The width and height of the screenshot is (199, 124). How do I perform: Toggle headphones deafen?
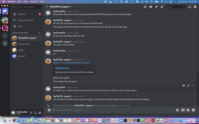point(35,112)
